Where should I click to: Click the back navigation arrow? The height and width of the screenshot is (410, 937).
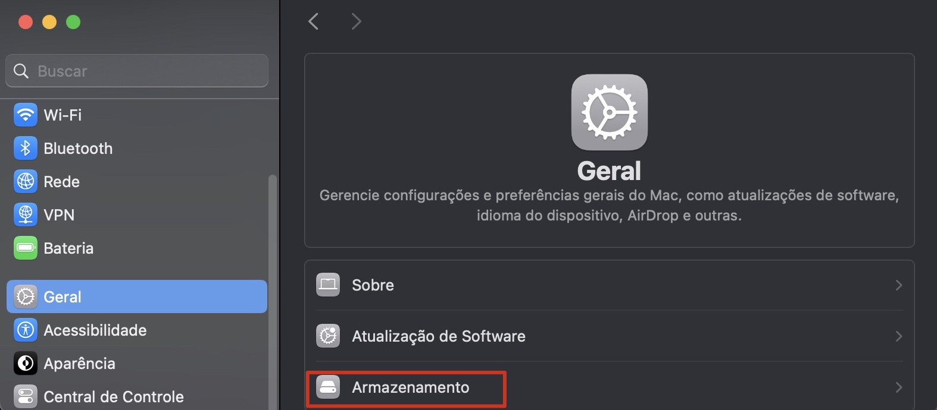[x=314, y=21]
